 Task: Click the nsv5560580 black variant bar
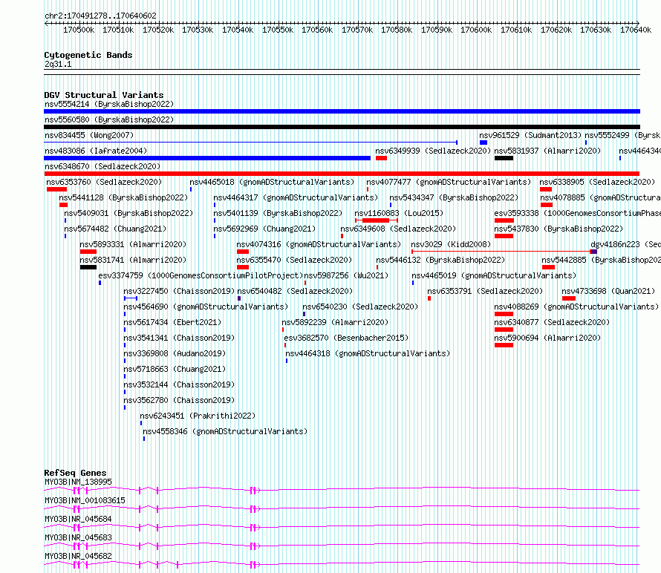point(342,127)
